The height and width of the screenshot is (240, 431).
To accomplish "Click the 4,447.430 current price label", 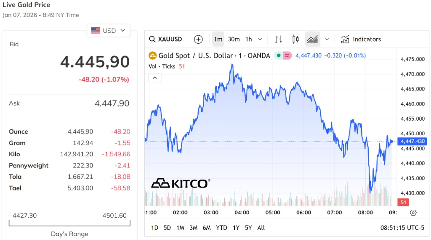I will coord(413,141).
